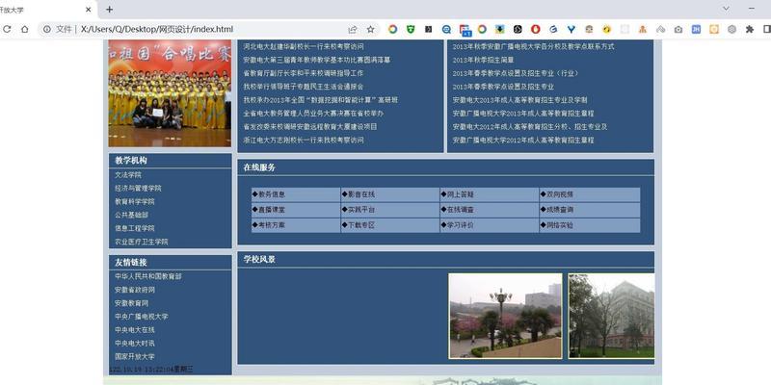Open a new tab with the plus button
771x385 pixels.
pos(109,10)
